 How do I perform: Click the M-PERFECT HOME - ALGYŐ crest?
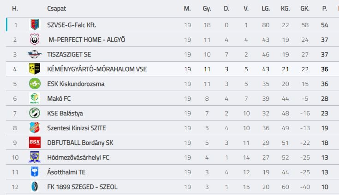tap(35, 39)
